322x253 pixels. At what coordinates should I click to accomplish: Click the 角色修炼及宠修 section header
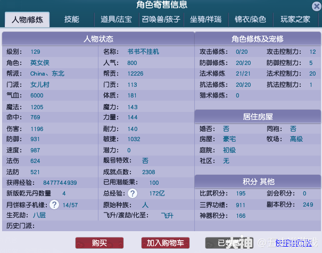coord(258,39)
